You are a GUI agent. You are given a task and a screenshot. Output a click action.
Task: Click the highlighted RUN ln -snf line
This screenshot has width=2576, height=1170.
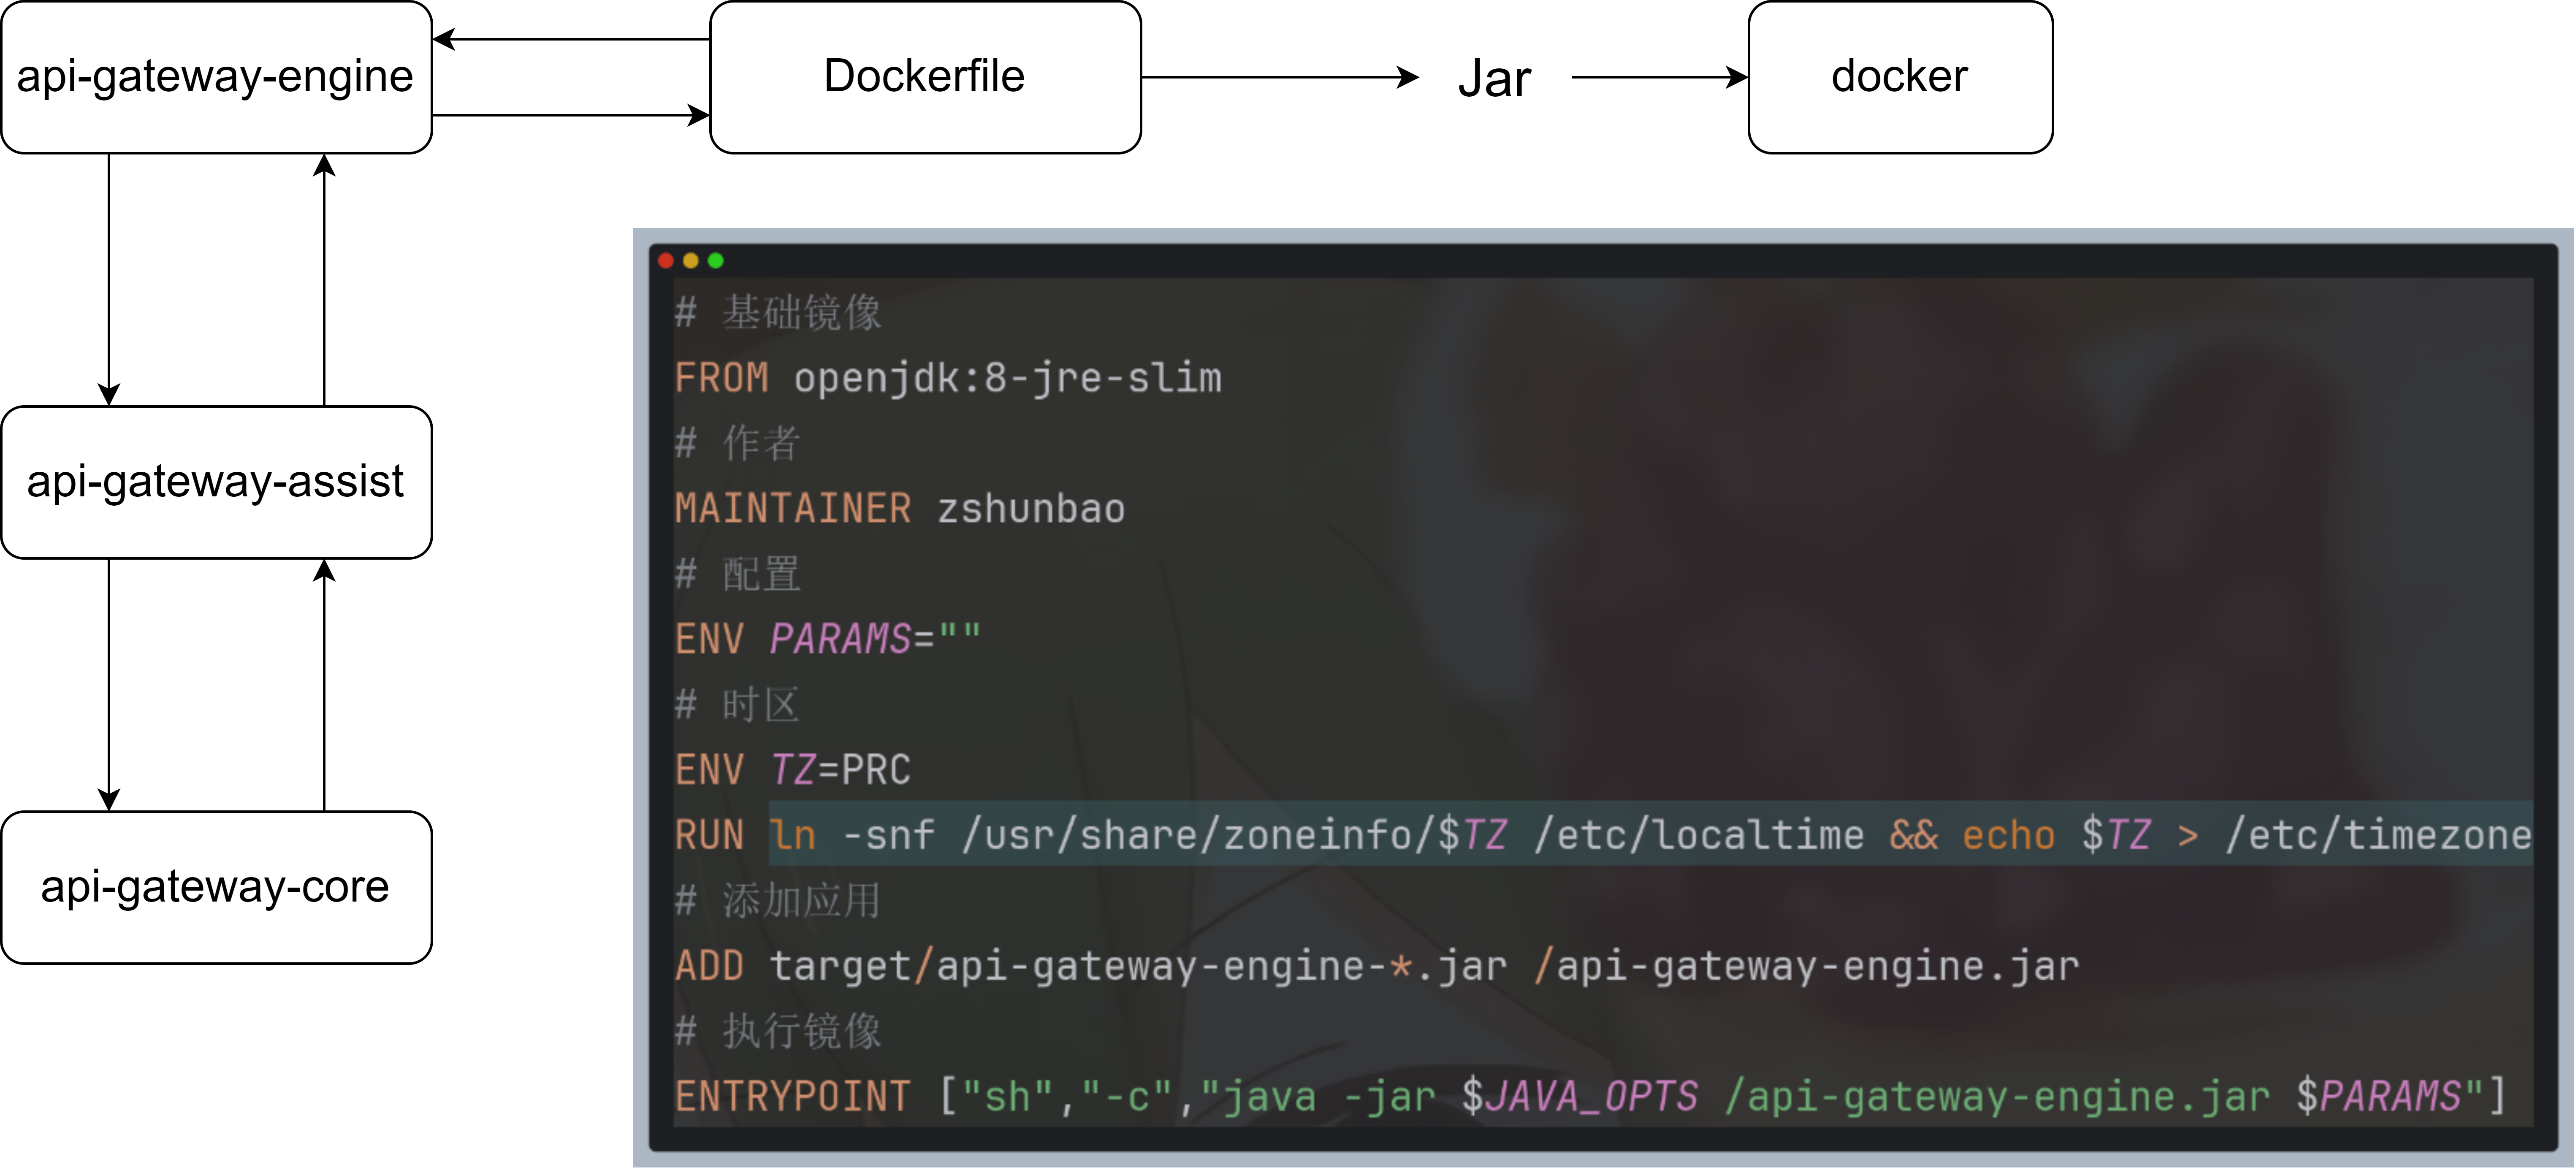pyautogui.click(x=1600, y=835)
